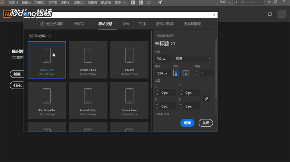Select the Surface Pro 4 preset
Image resolution: width=290 pixels, height=162 pixels.
tap(129, 100)
